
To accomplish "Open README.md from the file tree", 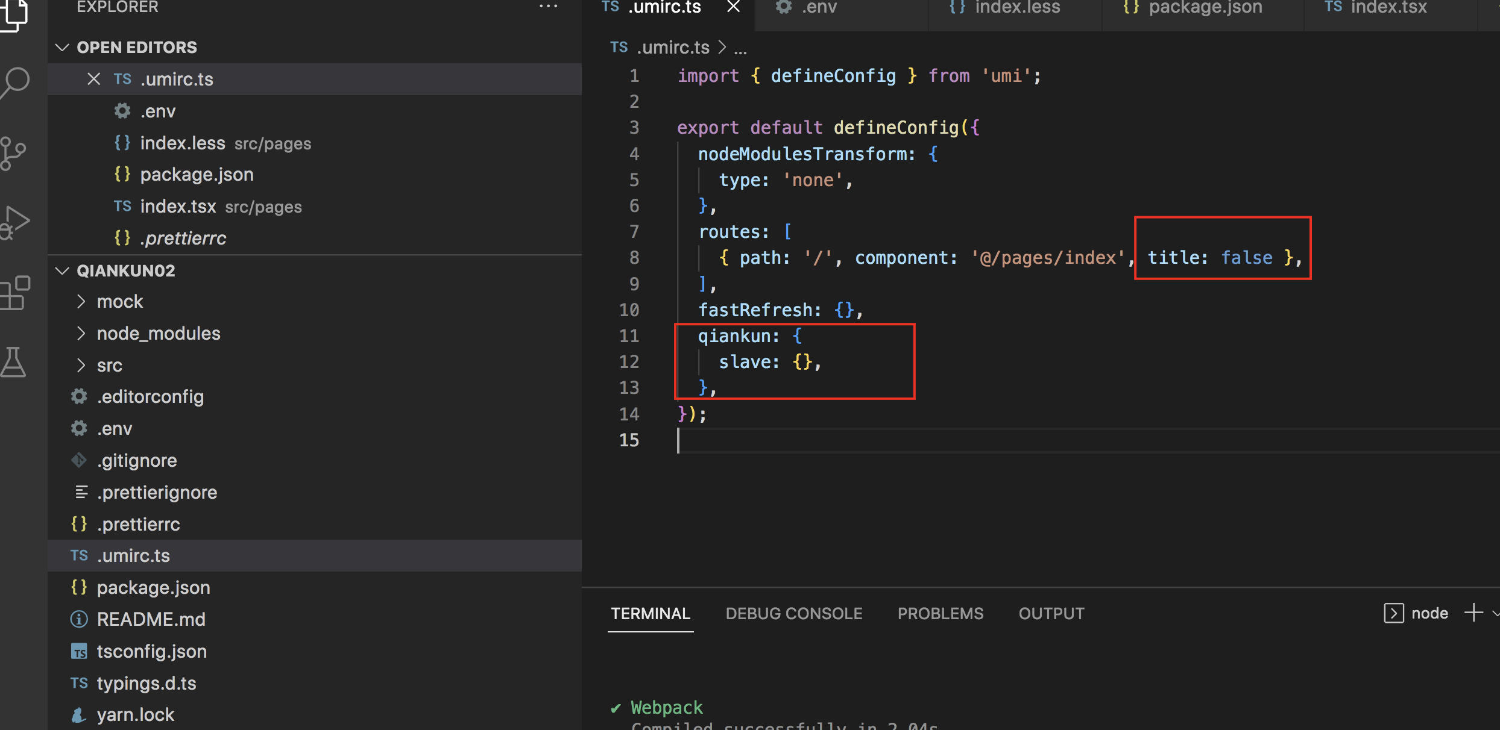I will [151, 619].
